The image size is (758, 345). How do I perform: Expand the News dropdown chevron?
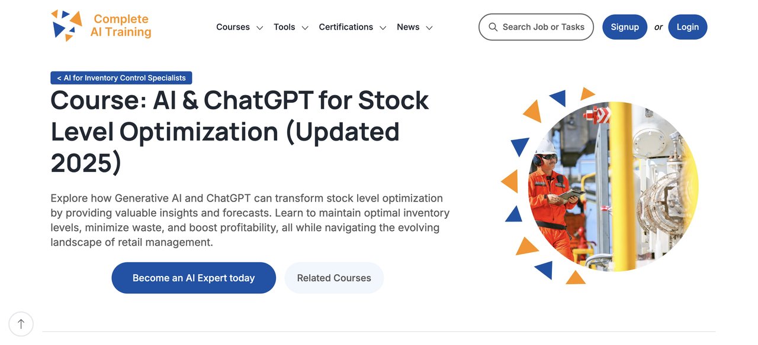[x=429, y=28]
